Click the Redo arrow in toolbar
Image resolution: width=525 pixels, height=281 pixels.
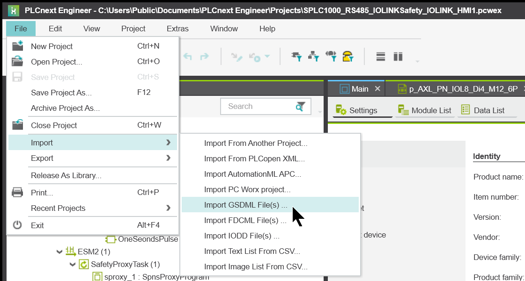coord(204,57)
